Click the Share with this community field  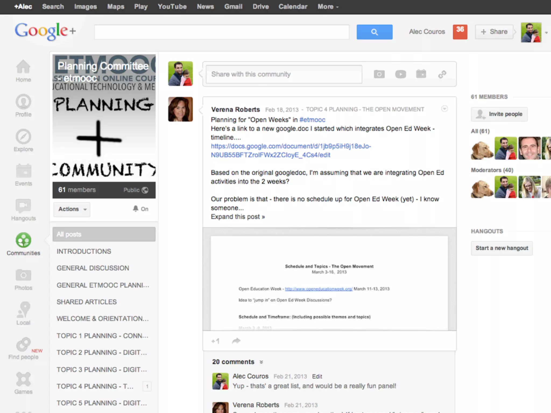[x=284, y=74]
